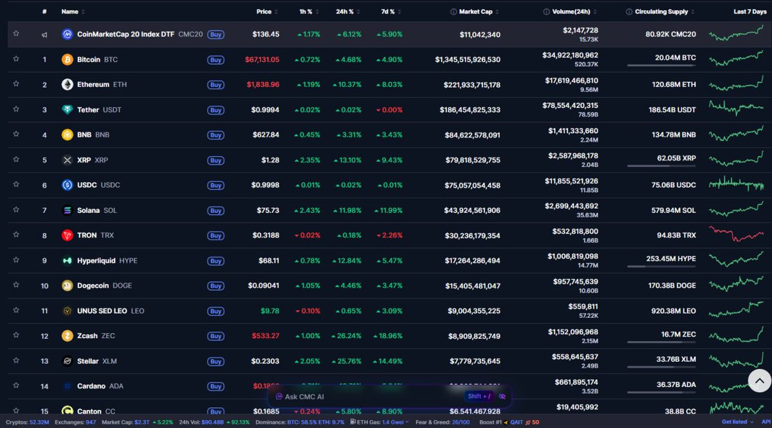
Task: Click the Hyperliquid logo icon
Action: tap(67, 261)
